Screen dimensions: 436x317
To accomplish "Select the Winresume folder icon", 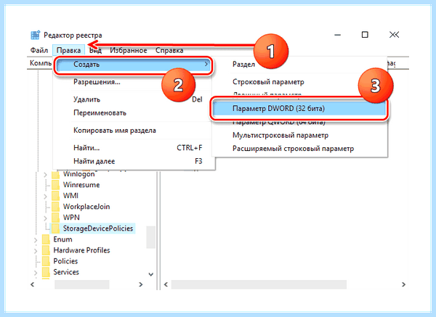I will click(x=56, y=184).
